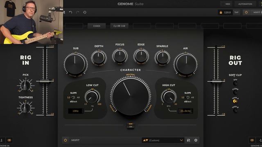The width and height of the screenshot is (262, 147).
Task: Click the SOFT CLIP label
Action: pyautogui.click(x=235, y=75)
